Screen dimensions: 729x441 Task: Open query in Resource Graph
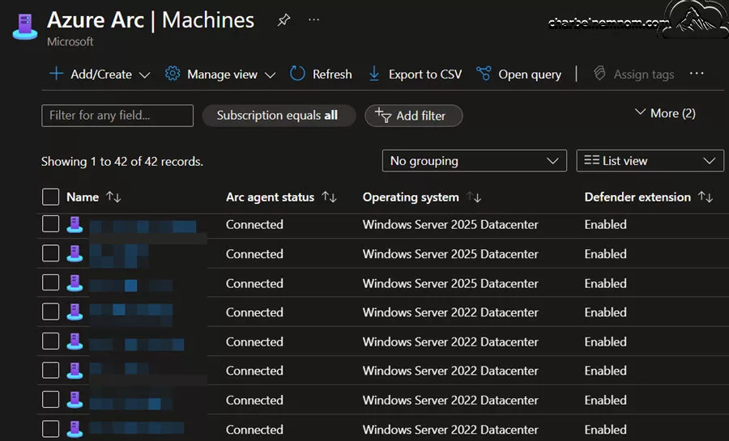(x=519, y=74)
